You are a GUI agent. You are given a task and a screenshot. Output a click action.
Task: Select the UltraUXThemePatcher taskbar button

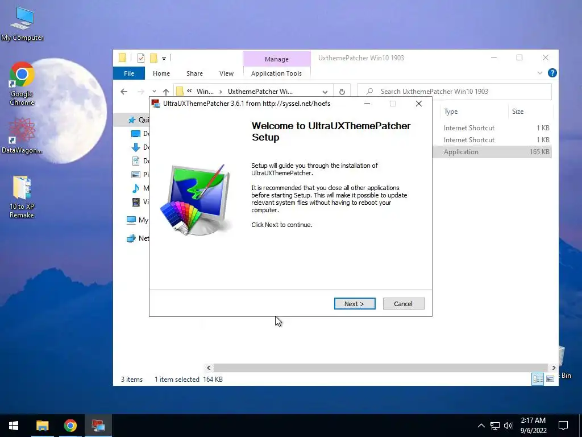[x=98, y=426]
